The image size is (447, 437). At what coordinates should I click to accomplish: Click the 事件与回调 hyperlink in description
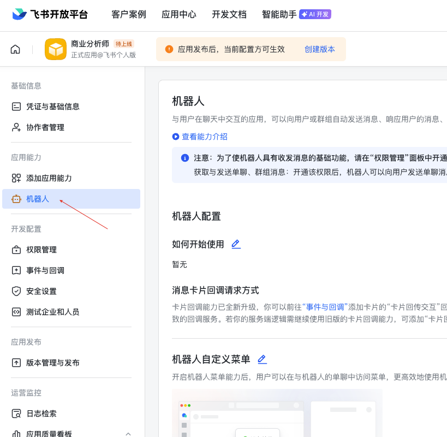(x=325, y=307)
